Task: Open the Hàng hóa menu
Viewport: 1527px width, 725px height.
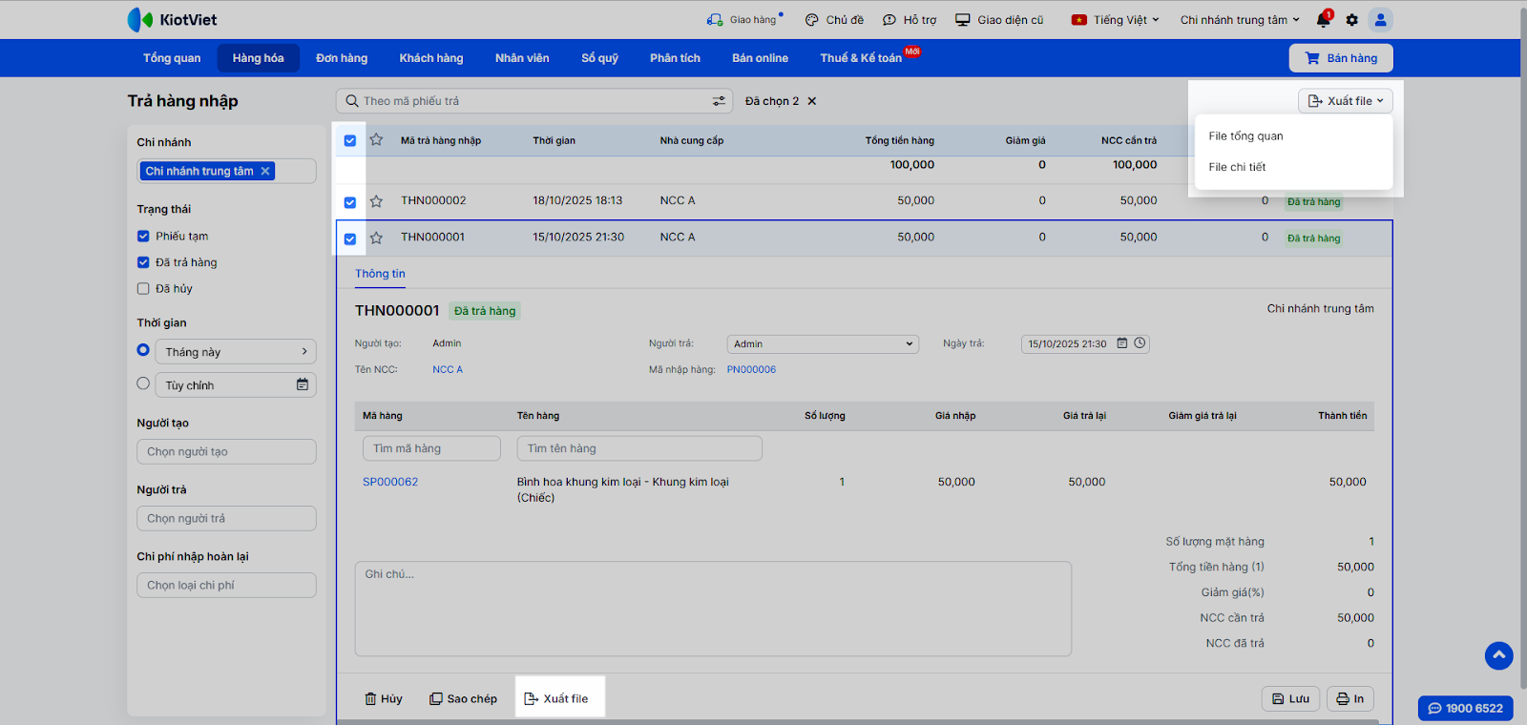Action: point(259,58)
